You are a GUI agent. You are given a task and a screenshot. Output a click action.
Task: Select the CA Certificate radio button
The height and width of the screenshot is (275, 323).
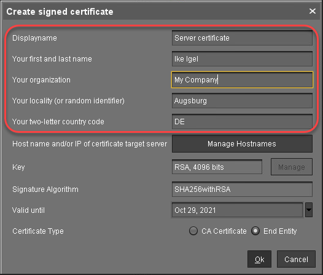coord(193,231)
